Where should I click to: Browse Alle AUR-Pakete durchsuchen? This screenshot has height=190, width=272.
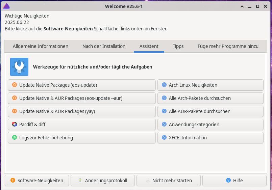[x=210, y=111]
